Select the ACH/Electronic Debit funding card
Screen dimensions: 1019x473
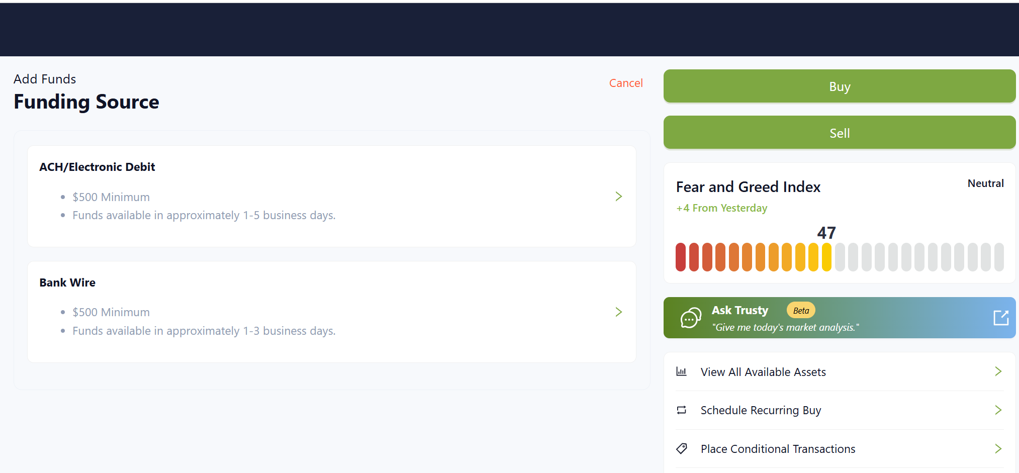331,196
